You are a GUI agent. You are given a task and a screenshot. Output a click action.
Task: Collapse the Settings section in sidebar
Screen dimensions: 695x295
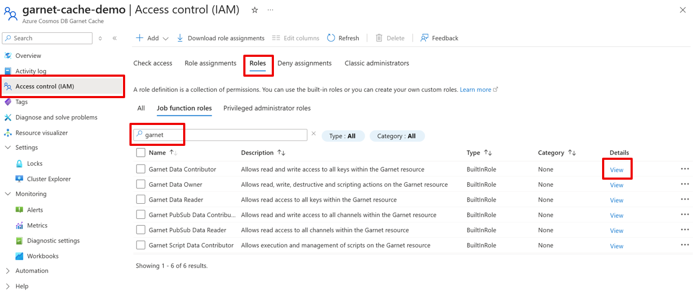click(8, 147)
